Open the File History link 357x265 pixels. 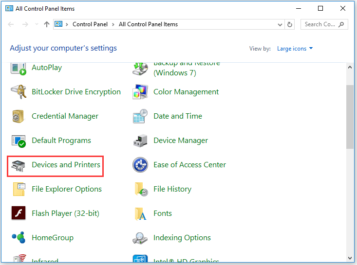click(x=172, y=189)
